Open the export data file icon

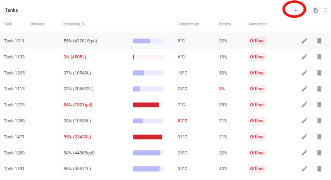coord(316,10)
